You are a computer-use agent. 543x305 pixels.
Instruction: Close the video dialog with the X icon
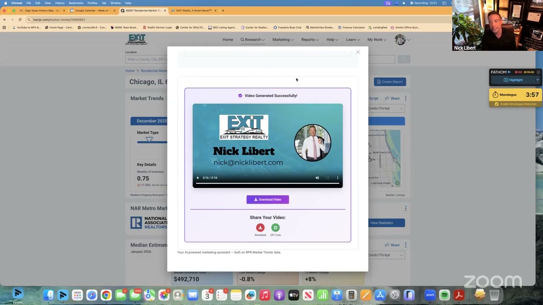pos(358,52)
